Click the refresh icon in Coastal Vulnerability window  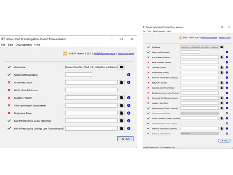(181, 38)
